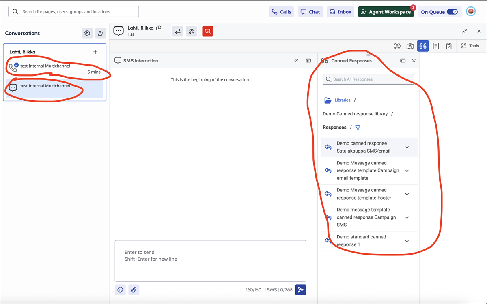Collapse the interaction panel with shrink arrows
Viewport: 487px width, 304px height.
[x=465, y=31]
